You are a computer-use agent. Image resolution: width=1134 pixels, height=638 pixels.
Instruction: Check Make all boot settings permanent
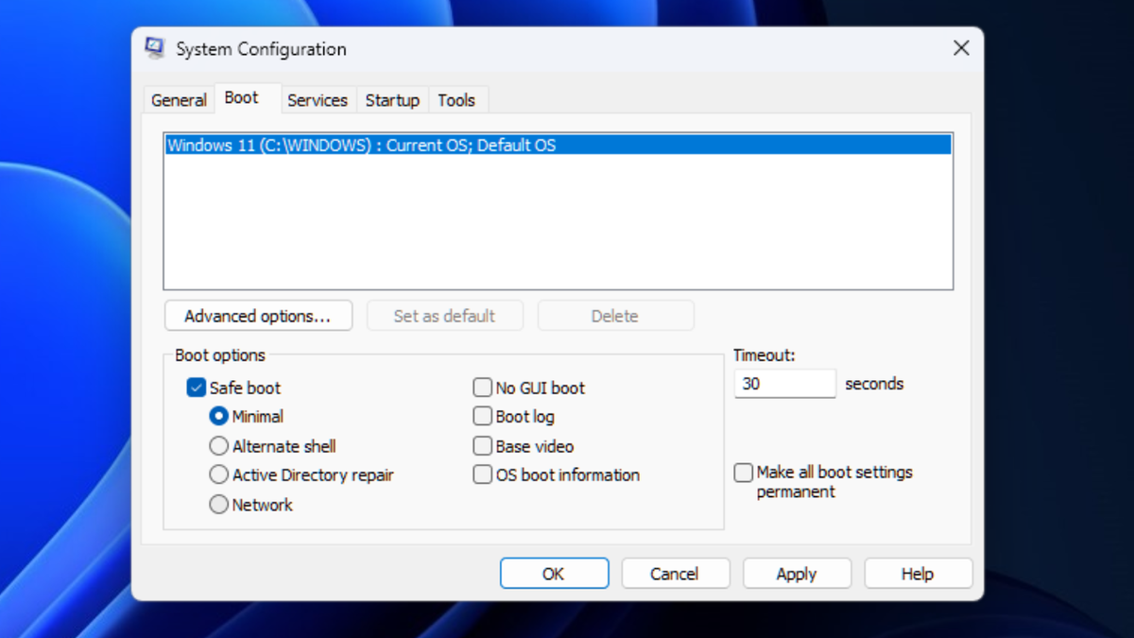(744, 473)
